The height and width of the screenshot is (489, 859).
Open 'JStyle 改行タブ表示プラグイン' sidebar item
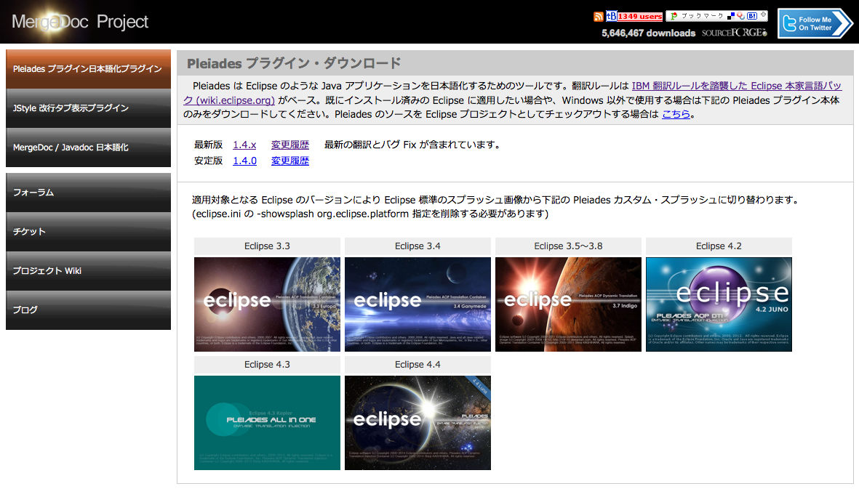88,108
